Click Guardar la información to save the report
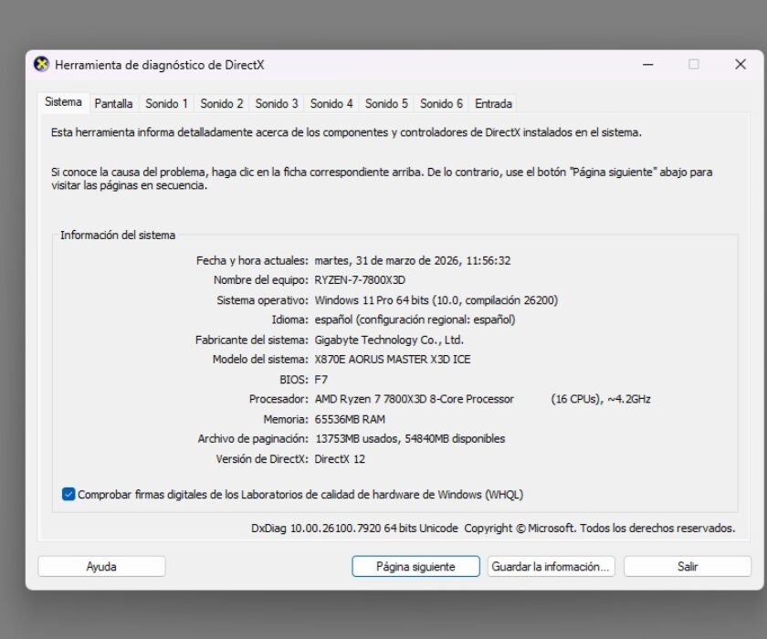Viewport: 767px width, 639px height. [x=551, y=566]
